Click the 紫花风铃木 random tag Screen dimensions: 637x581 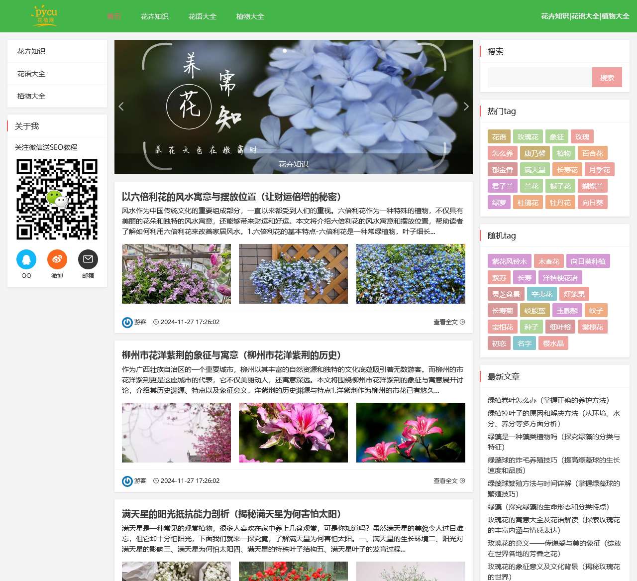(x=510, y=261)
